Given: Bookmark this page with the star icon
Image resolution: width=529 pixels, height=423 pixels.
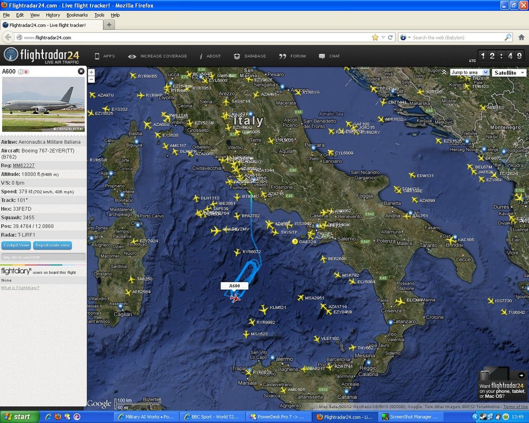Looking at the screenshot, I should [x=375, y=37].
